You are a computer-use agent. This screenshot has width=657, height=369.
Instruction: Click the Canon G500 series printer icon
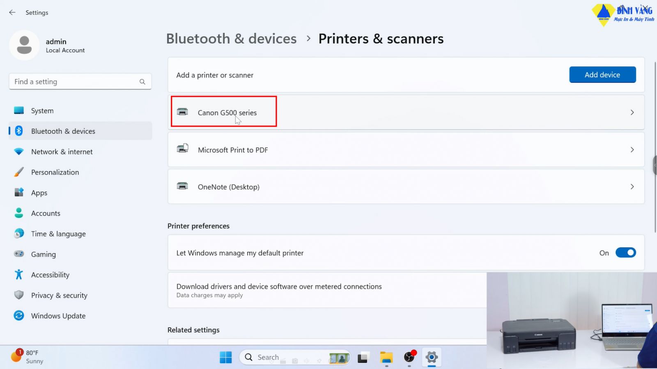pyautogui.click(x=182, y=112)
